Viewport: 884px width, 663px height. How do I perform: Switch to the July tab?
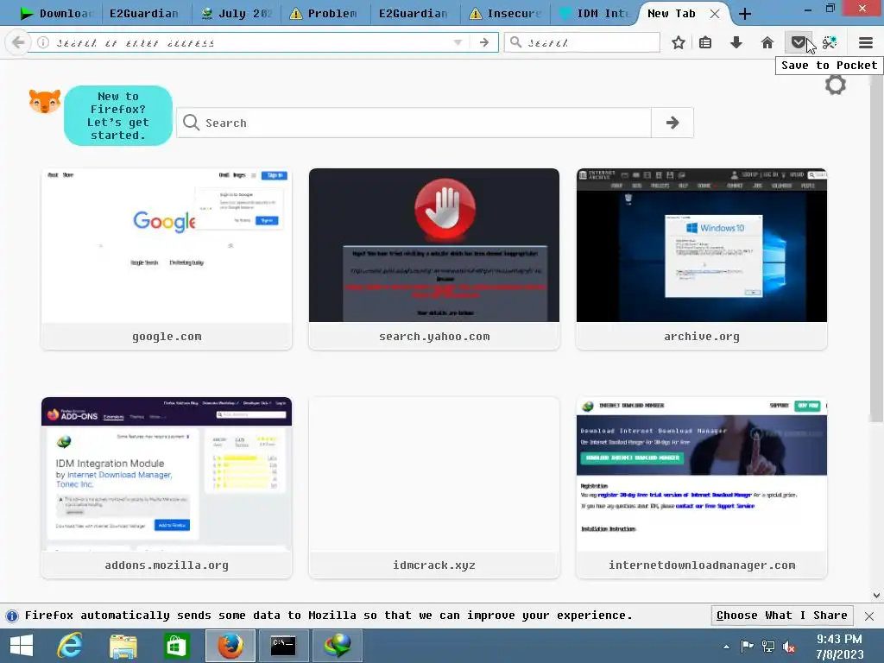pyautogui.click(x=237, y=14)
